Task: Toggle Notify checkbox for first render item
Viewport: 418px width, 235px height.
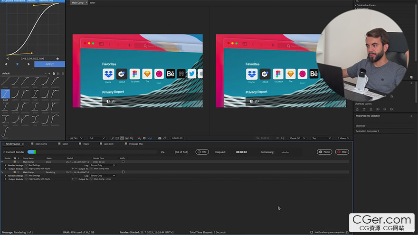Action: click(x=123, y=161)
